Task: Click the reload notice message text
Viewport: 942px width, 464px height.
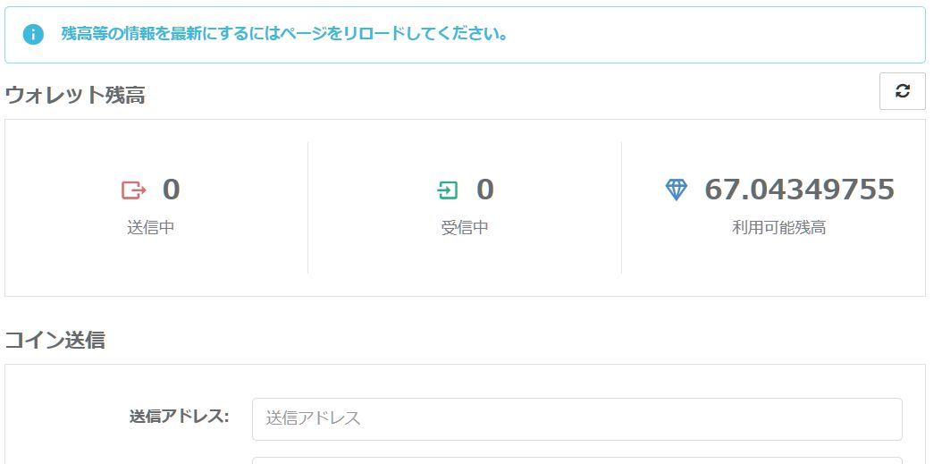Action: pos(284,34)
